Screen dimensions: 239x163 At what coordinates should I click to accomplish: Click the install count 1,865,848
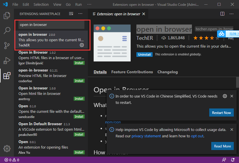(x=173, y=38)
